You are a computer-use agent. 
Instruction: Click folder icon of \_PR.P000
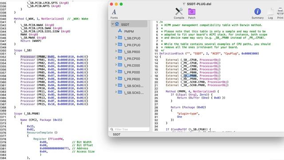pyautogui.click(x=120, y=72)
